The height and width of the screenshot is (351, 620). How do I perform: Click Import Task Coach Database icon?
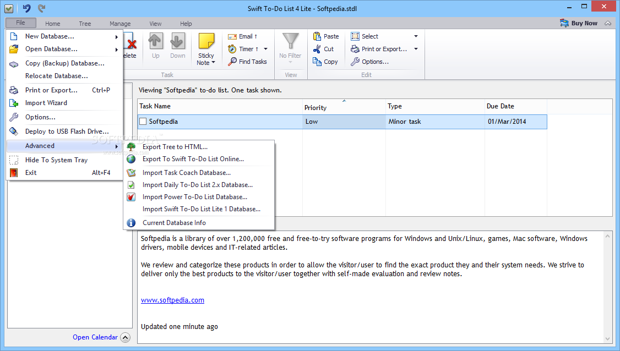click(131, 173)
